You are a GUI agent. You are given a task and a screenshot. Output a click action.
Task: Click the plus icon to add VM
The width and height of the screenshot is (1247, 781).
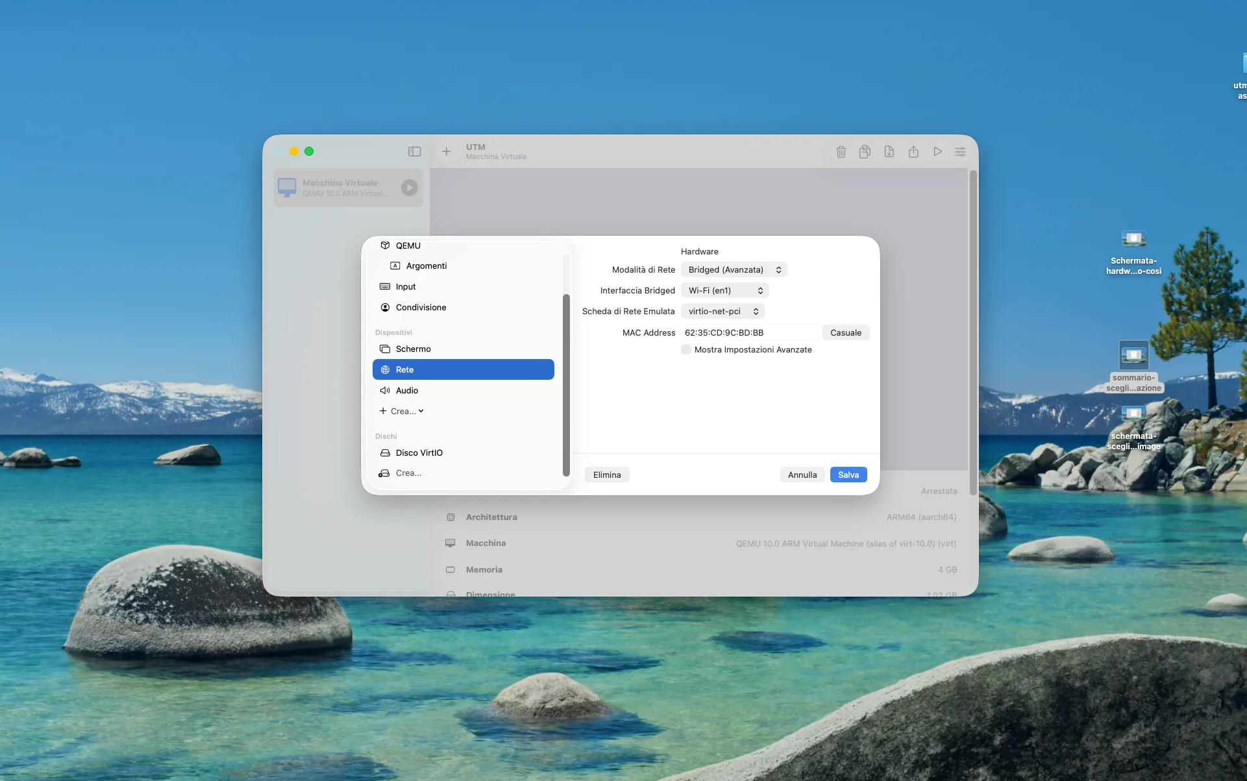point(447,152)
